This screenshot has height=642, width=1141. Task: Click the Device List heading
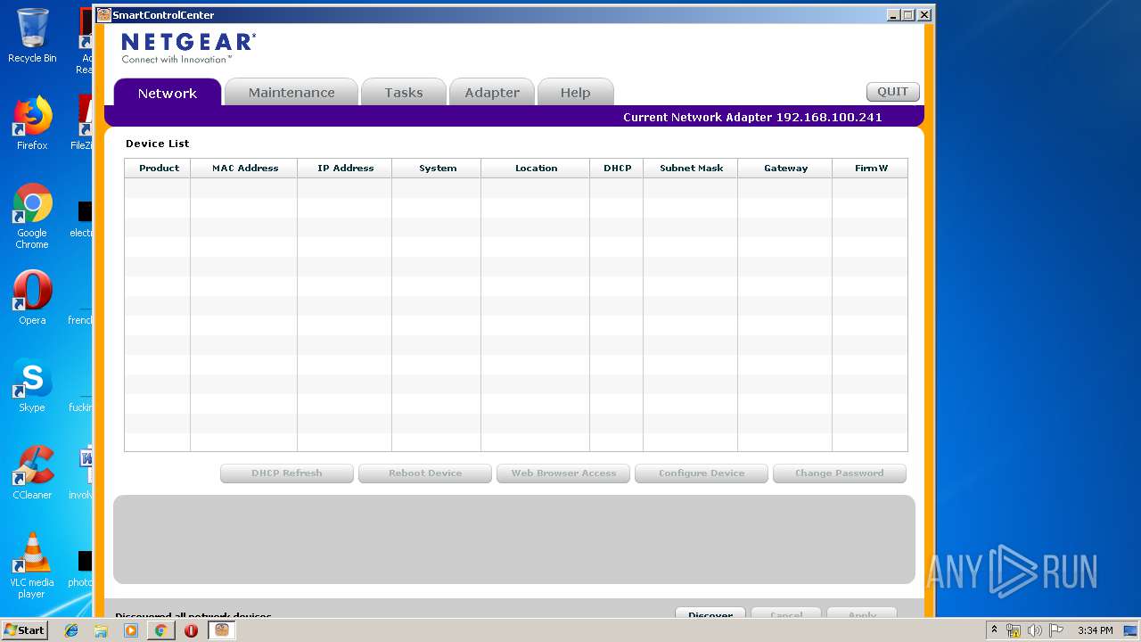(x=158, y=144)
